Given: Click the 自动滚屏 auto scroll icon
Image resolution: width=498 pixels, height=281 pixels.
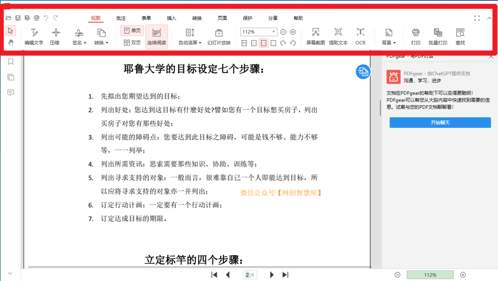Looking at the screenshot, I should [190, 33].
